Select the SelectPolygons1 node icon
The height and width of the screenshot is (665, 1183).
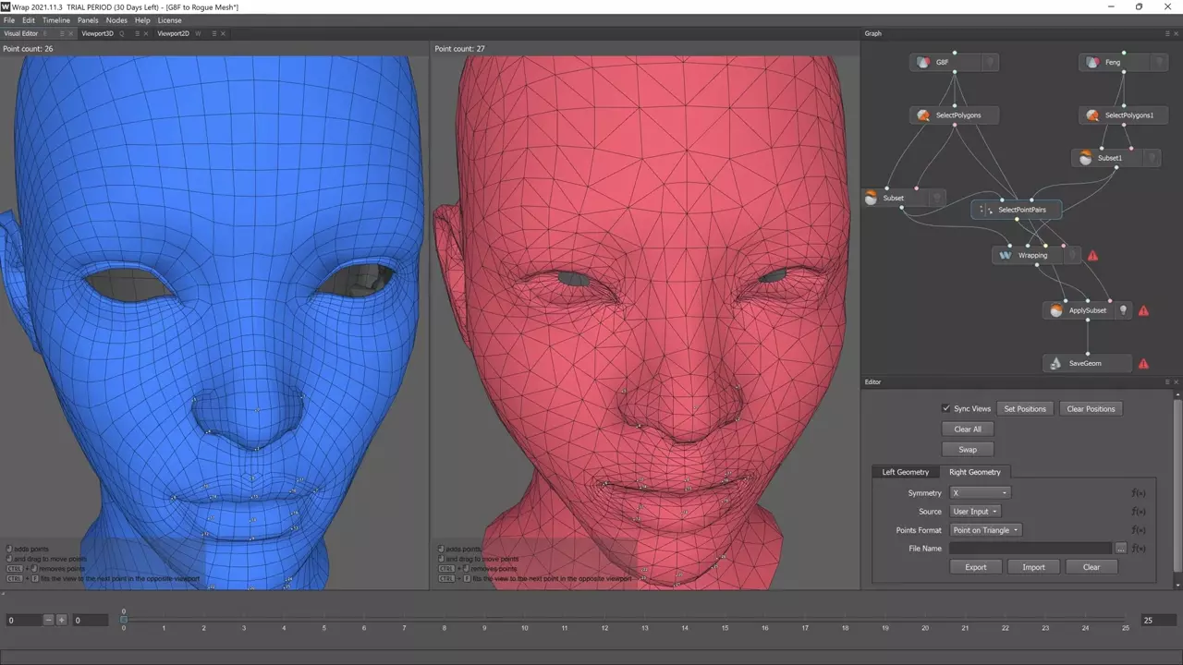click(1092, 115)
